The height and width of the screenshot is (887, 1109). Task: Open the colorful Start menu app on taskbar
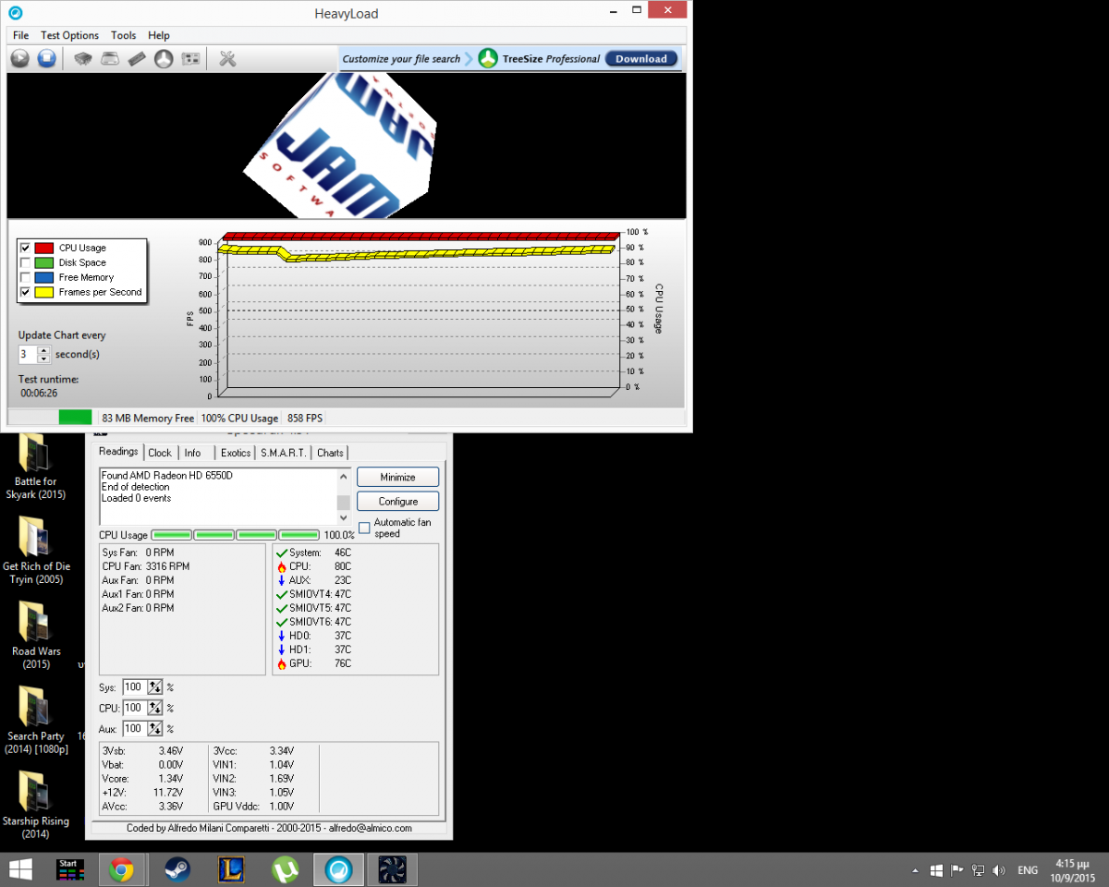point(70,869)
